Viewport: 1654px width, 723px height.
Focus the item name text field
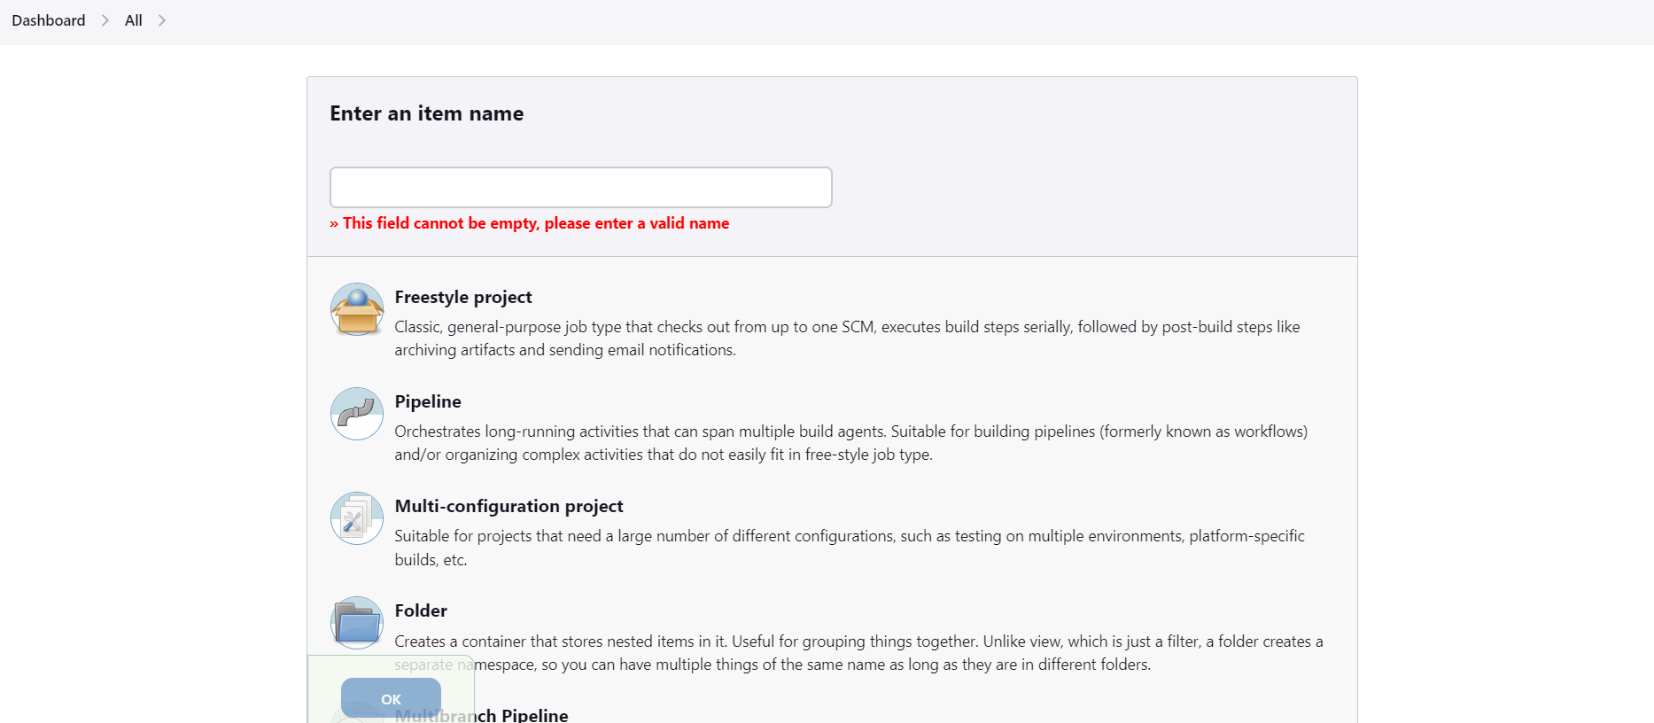(x=580, y=187)
